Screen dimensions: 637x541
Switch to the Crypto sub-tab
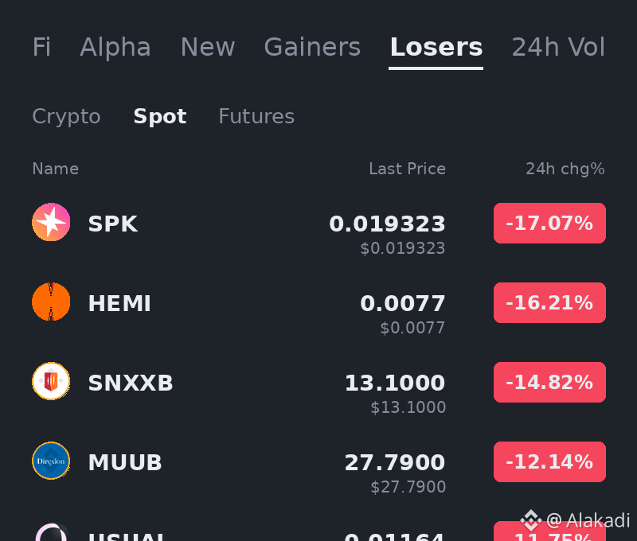point(66,117)
